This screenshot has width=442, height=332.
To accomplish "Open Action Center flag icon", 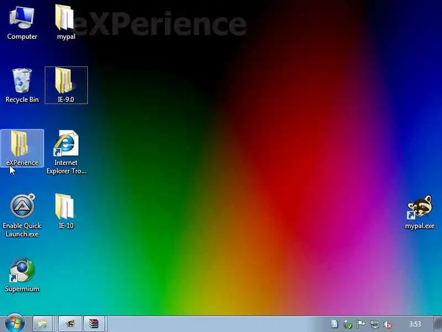I will point(361,324).
